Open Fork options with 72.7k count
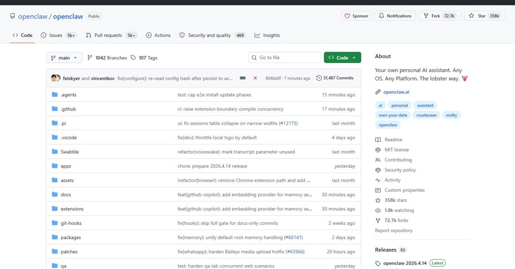The image size is (515, 269). point(440,16)
